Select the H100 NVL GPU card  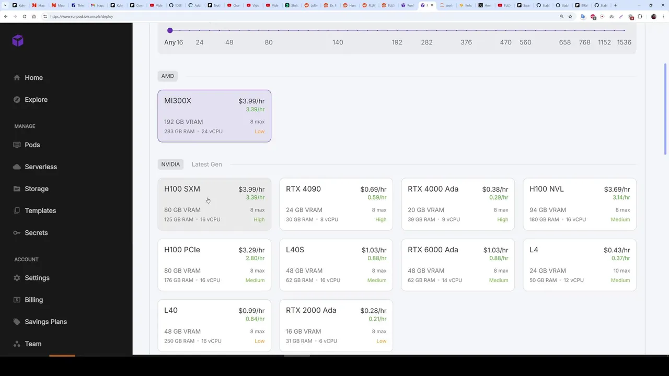[x=580, y=204]
